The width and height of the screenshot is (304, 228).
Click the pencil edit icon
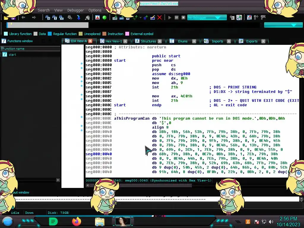coord(153,18)
